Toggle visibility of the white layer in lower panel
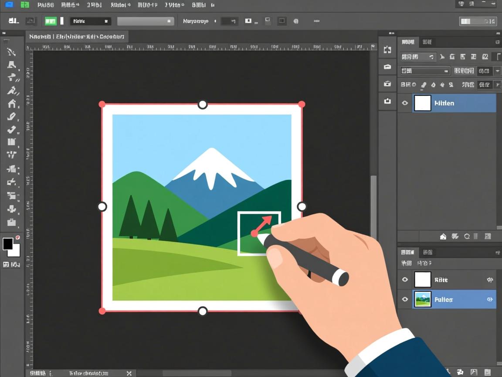Image resolution: width=502 pixels, height=377 pixels. point(405,280)
